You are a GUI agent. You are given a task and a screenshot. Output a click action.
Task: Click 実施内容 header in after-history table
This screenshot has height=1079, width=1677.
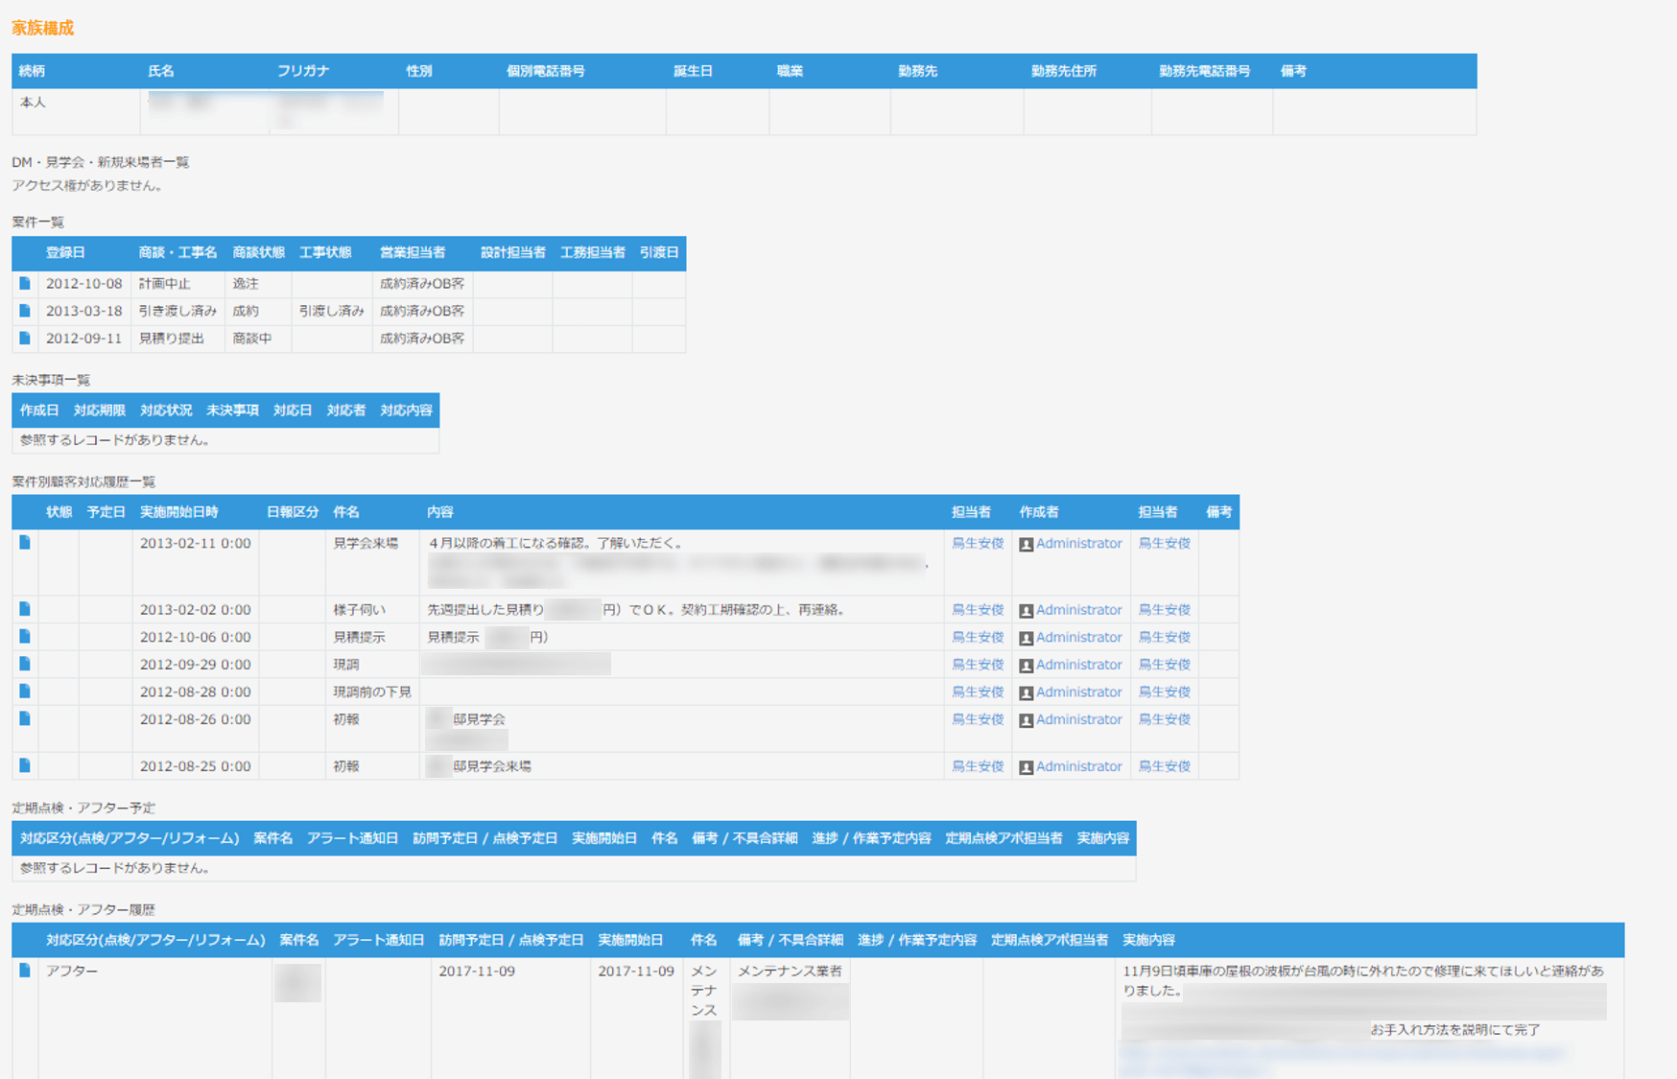pos(1148,940)
